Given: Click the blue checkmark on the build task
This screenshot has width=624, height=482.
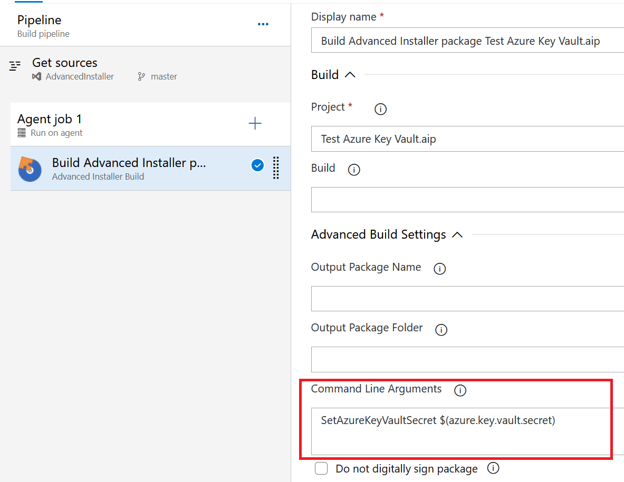Looking at the screenshot, I should point(257,165).
